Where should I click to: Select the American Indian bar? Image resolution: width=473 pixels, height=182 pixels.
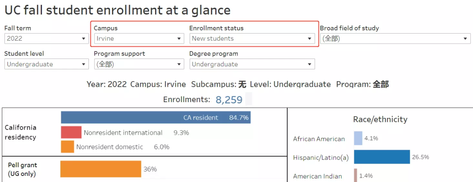356,175
